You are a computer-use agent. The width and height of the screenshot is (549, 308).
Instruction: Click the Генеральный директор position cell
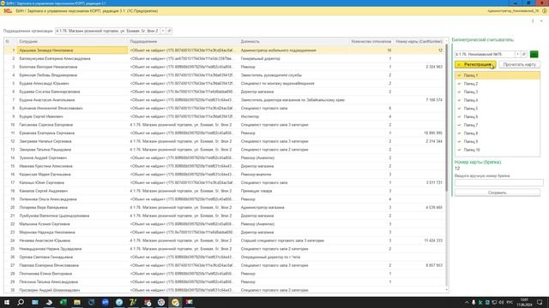tap(294, 59)
